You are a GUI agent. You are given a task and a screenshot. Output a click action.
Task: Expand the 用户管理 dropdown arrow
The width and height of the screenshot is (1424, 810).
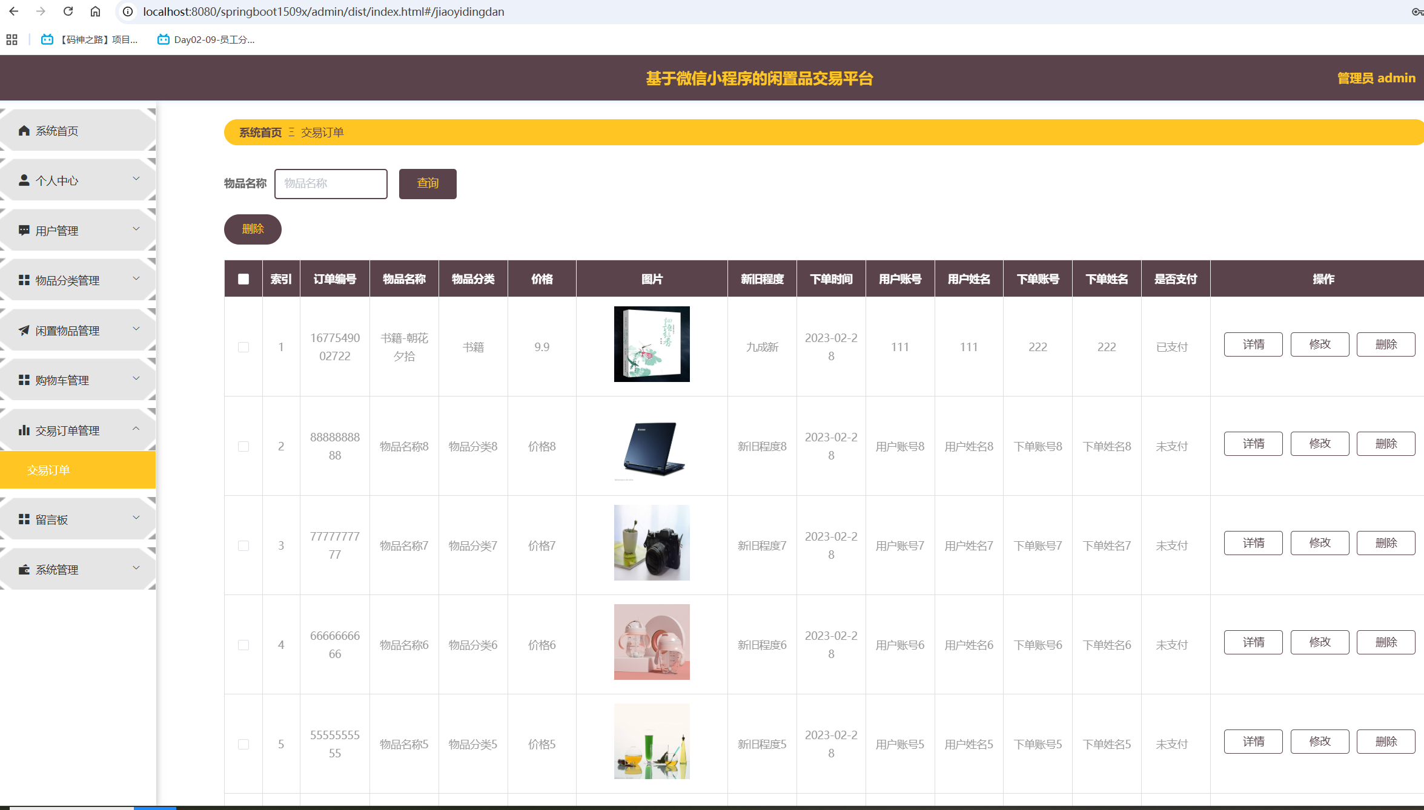click(135, 229)
